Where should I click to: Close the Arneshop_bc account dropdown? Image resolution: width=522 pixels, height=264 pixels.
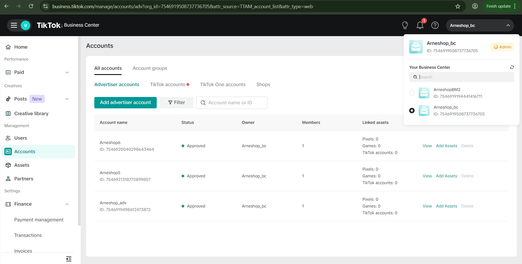(x=508, y=25)
